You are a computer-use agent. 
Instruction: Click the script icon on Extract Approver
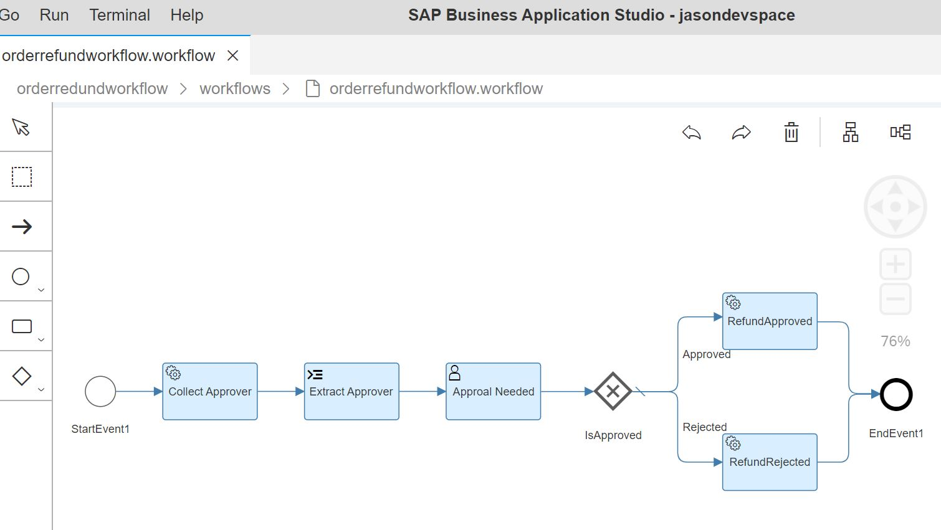(315, 374)
